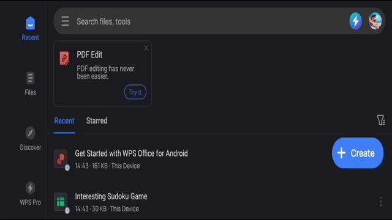Viewport: 392px width, 220px height.
Task: Click the Sudoku spreadsheet file thumbnail icon
Action: [61, 202]
